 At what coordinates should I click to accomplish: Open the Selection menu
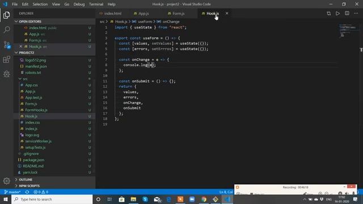[40, 4]
